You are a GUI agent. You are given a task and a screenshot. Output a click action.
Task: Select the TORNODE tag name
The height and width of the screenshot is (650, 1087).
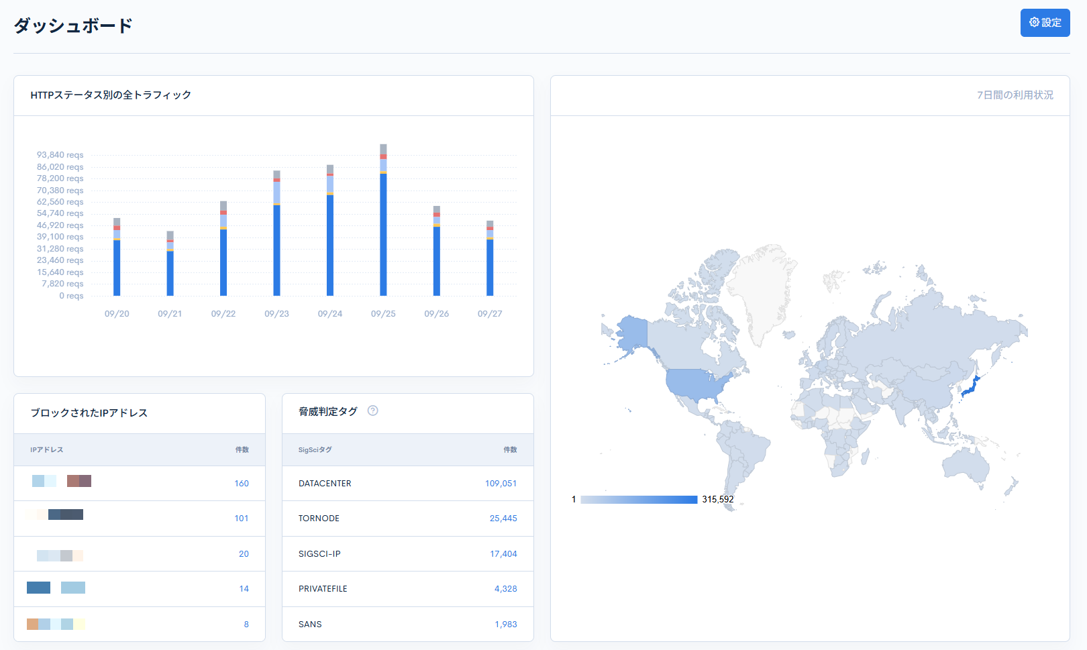point(319,519)
